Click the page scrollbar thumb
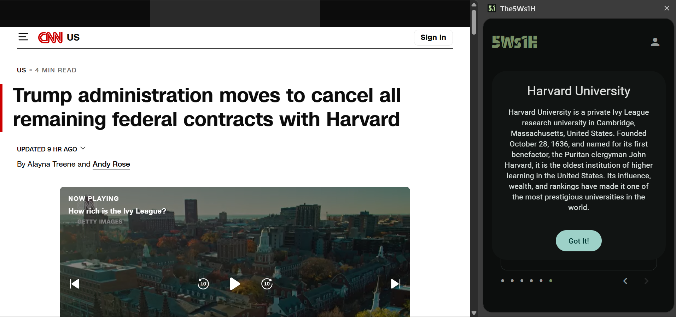The width and height of the screenshot is (676, 317). point(474,22)
